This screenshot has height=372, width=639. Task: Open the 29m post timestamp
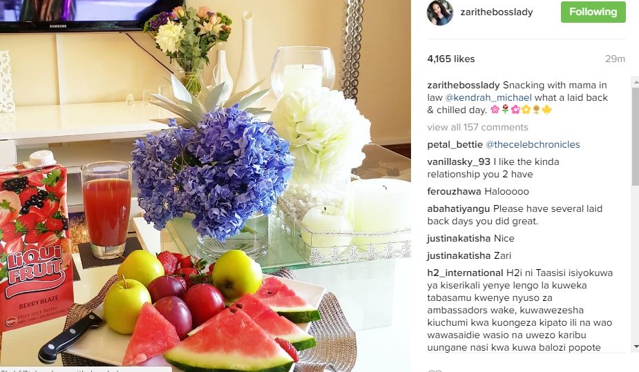615,59
